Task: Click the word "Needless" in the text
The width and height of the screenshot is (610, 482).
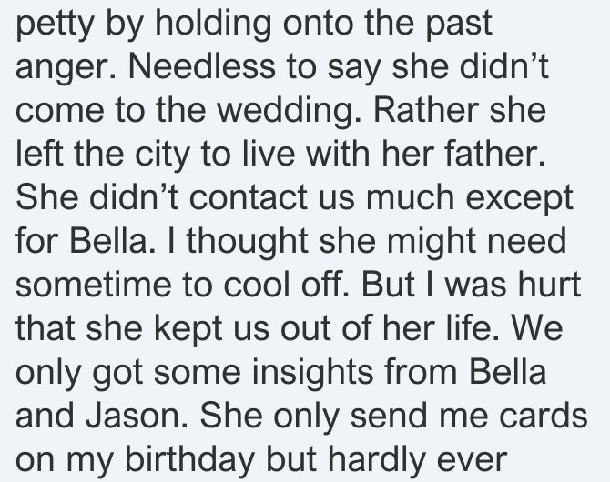Action: pyautogui.click(x=201, y=65)
